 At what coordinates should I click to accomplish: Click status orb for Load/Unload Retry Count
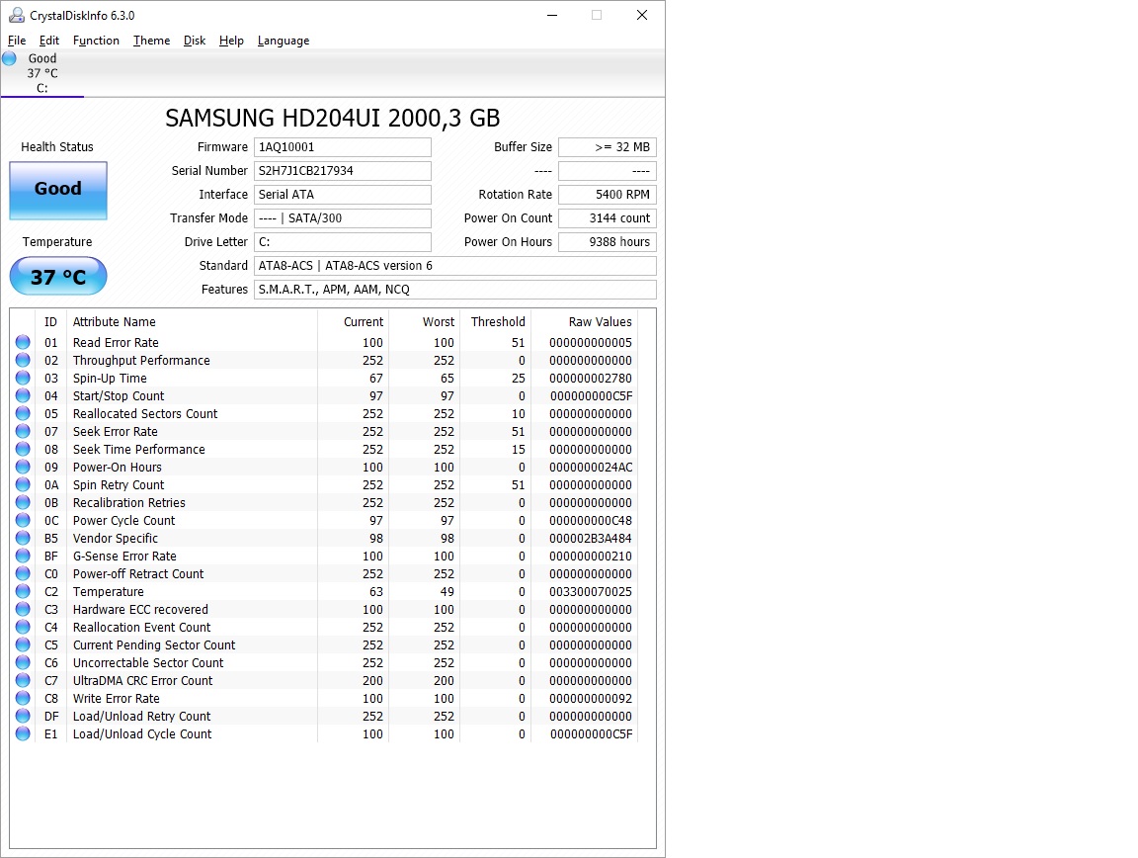(x=24, y=717)
